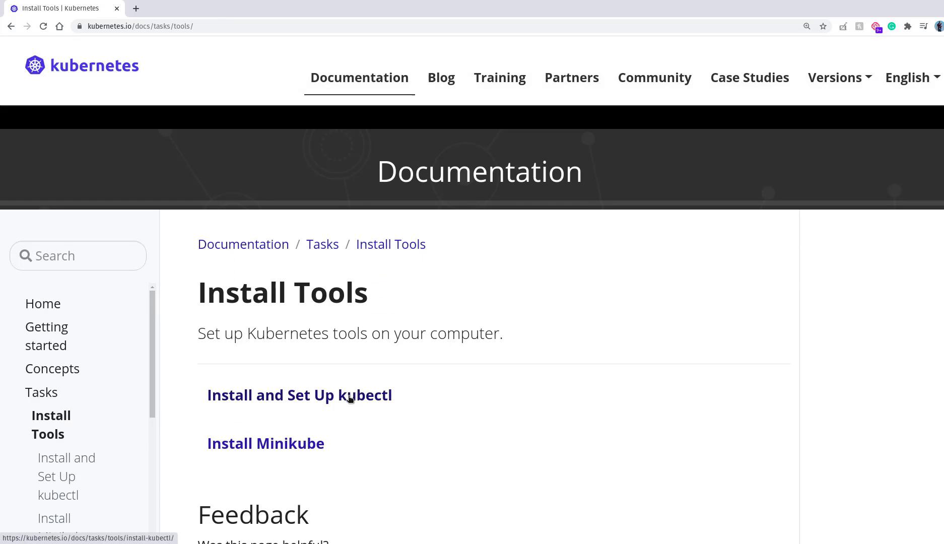
Task: Click the Kubernetes wheel logo icon
Action: click(x=35, y=65)
